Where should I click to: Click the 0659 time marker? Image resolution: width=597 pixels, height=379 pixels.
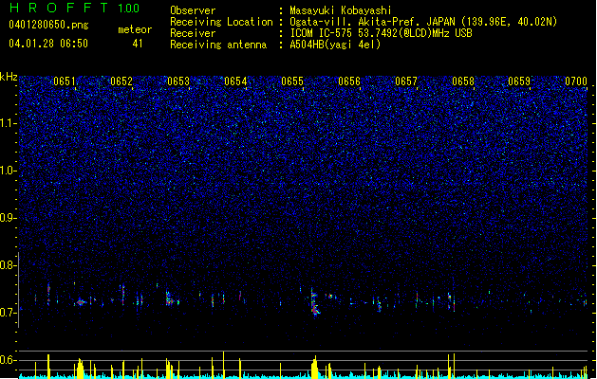pos(519,81)
